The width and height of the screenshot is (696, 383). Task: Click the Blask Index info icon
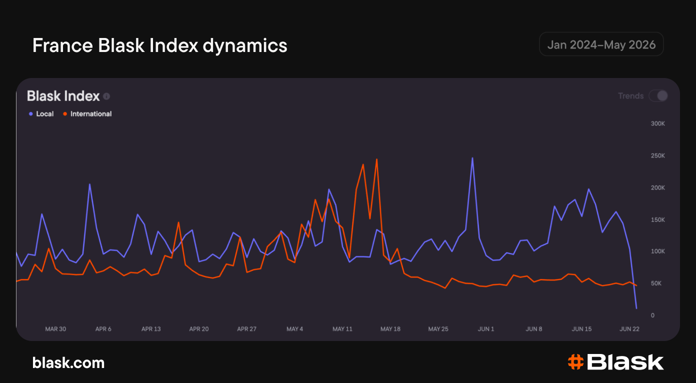click(x=106, y=96)
